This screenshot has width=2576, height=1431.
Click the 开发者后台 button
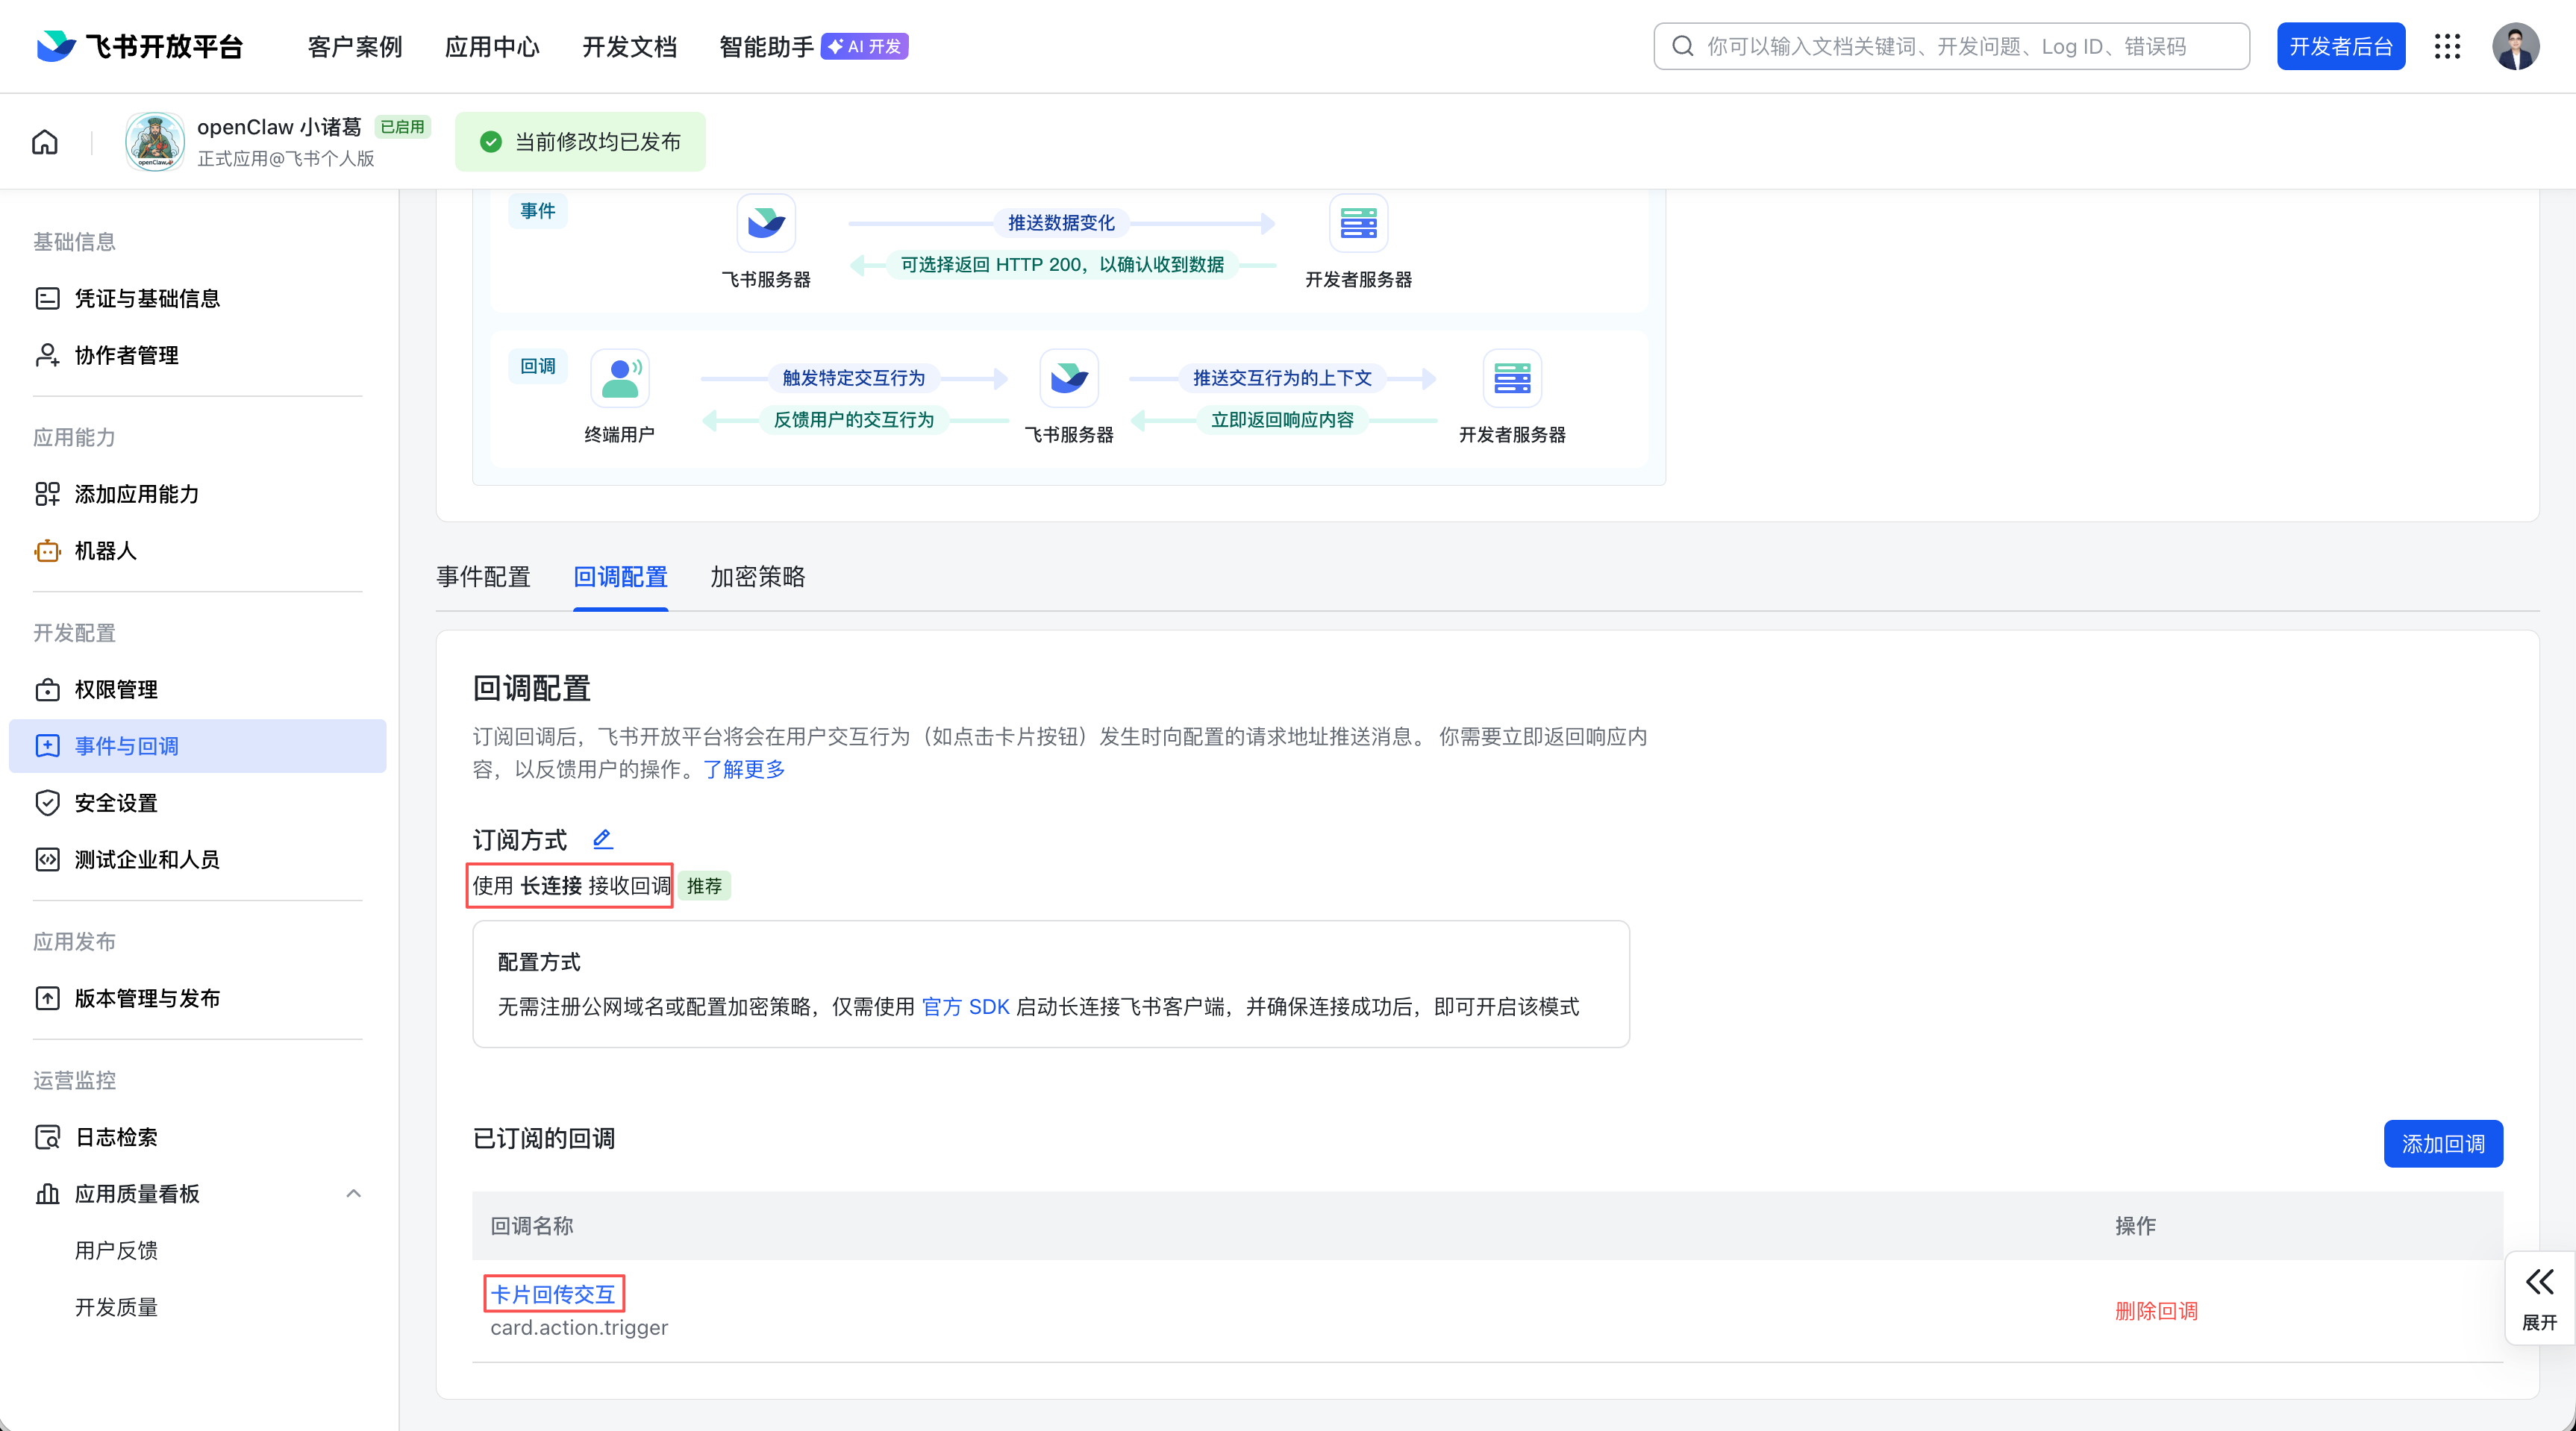tap(2340, 46)
